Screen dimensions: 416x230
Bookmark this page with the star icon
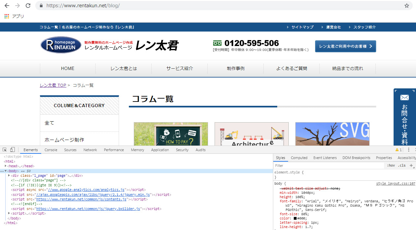click(x=407, y=6)
